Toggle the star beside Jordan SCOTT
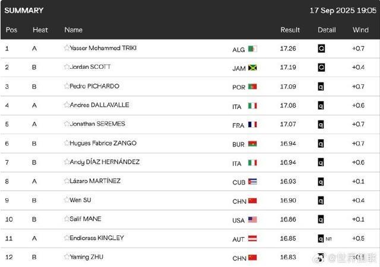Viewport: 380px width, 267px height. tap(66, 66)
